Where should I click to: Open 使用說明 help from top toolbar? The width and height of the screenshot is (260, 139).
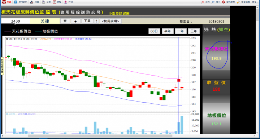21,2
